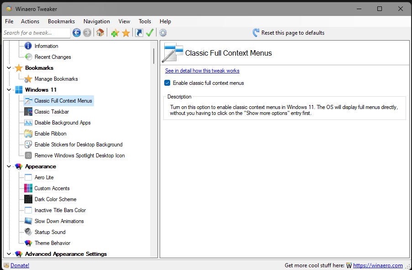Collapse the Appearance tree section

[9, 166]
